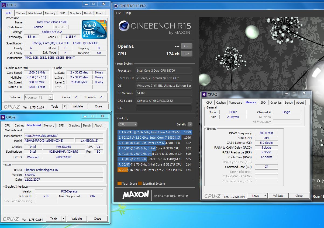Switch to Graphics tab in top CPU-Z window
The width and height of the screenshot is (324, 228).
coord(75,13)
